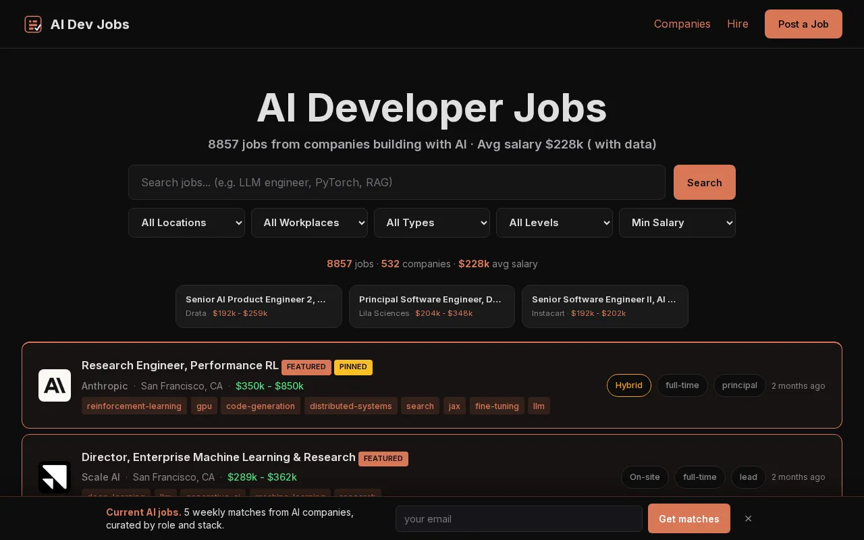Open the Research Engineer, Performance RL job
The height and width of the screenshot is (540, 864).
tap(180, 365)
